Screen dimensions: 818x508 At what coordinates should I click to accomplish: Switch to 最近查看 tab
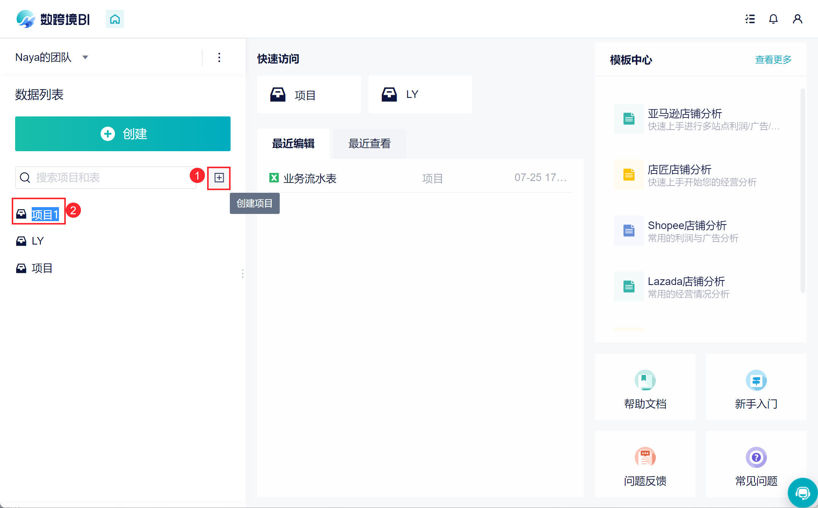pos(369,144)
